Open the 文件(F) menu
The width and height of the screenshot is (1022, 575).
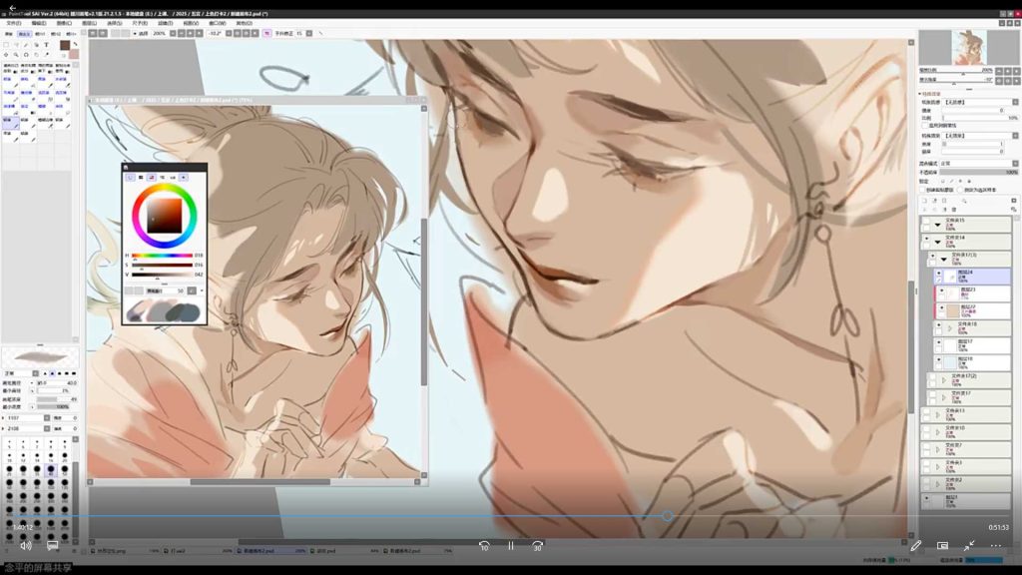coord(13,22)
